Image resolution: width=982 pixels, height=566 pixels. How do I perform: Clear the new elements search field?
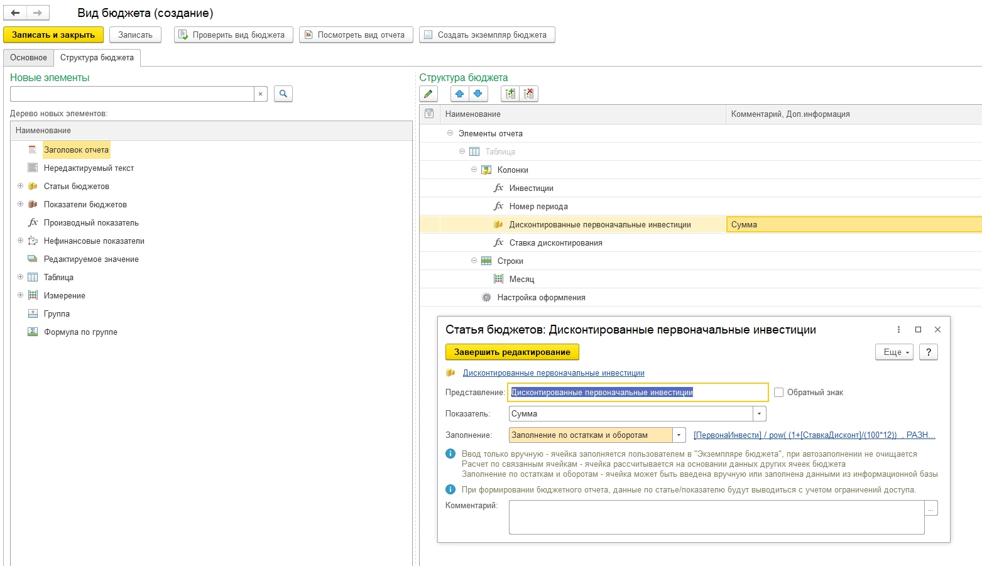(x=260, y=94)
